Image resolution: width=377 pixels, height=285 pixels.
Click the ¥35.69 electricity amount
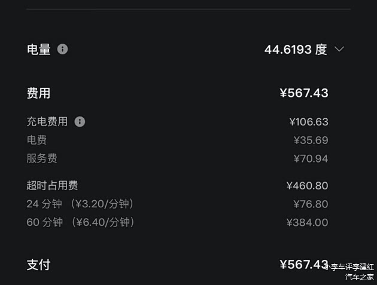pos(311,140)
